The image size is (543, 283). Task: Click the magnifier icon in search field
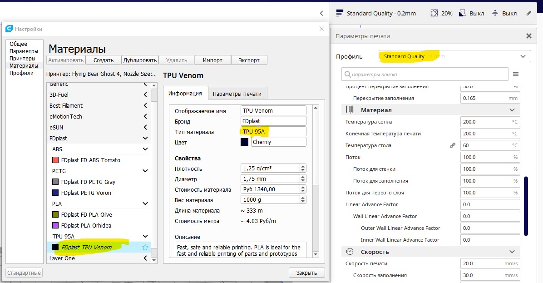348,74
